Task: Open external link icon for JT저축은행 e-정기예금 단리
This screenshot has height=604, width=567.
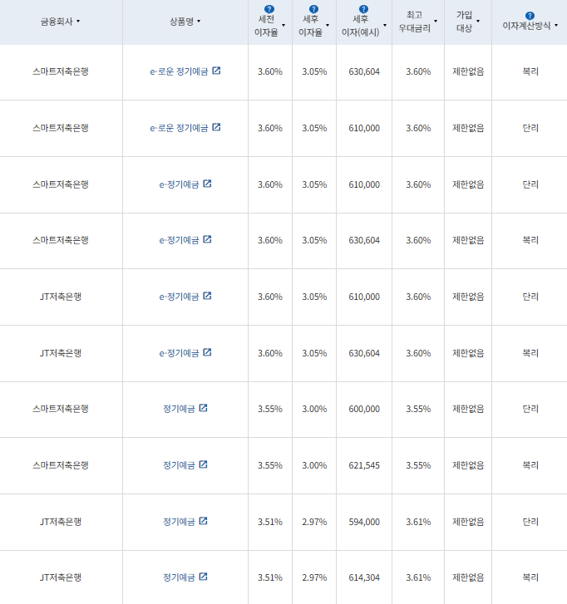Action: pyautogui.click(x=207, y=296)
